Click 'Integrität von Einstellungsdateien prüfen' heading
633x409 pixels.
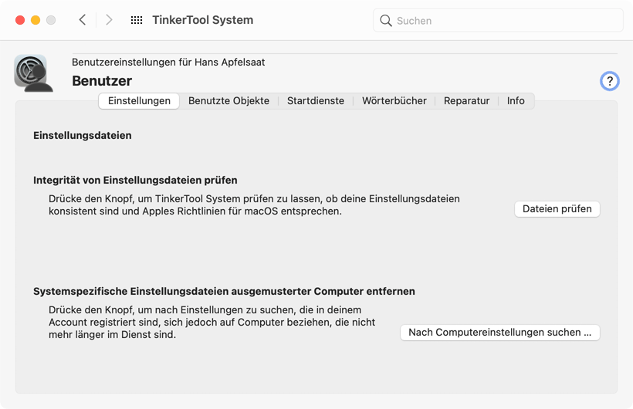pyautogui.click(x=135, y=180)
